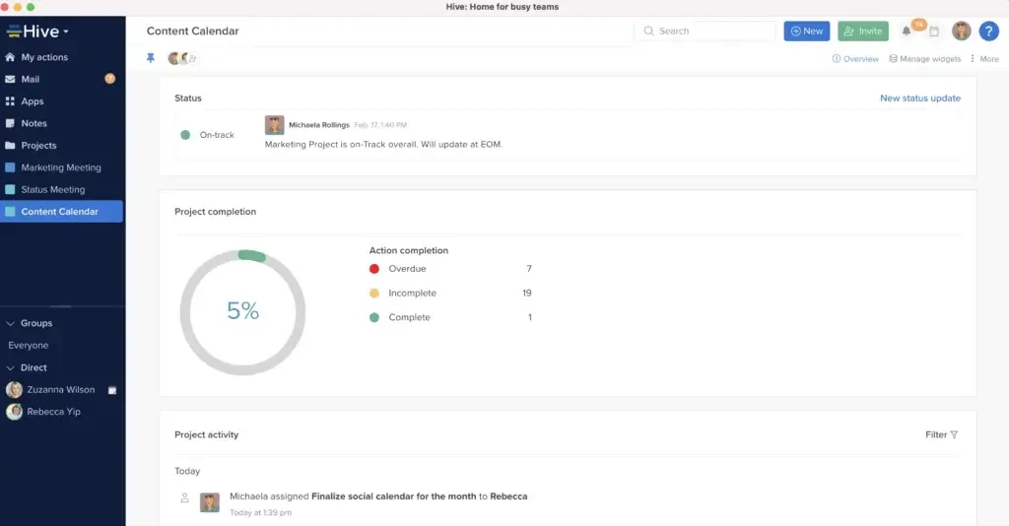This screenshot has width=1009, height=526.
Task: Open the user profile avatar menu
Action: pyautogui.click(x=962, y=31)
